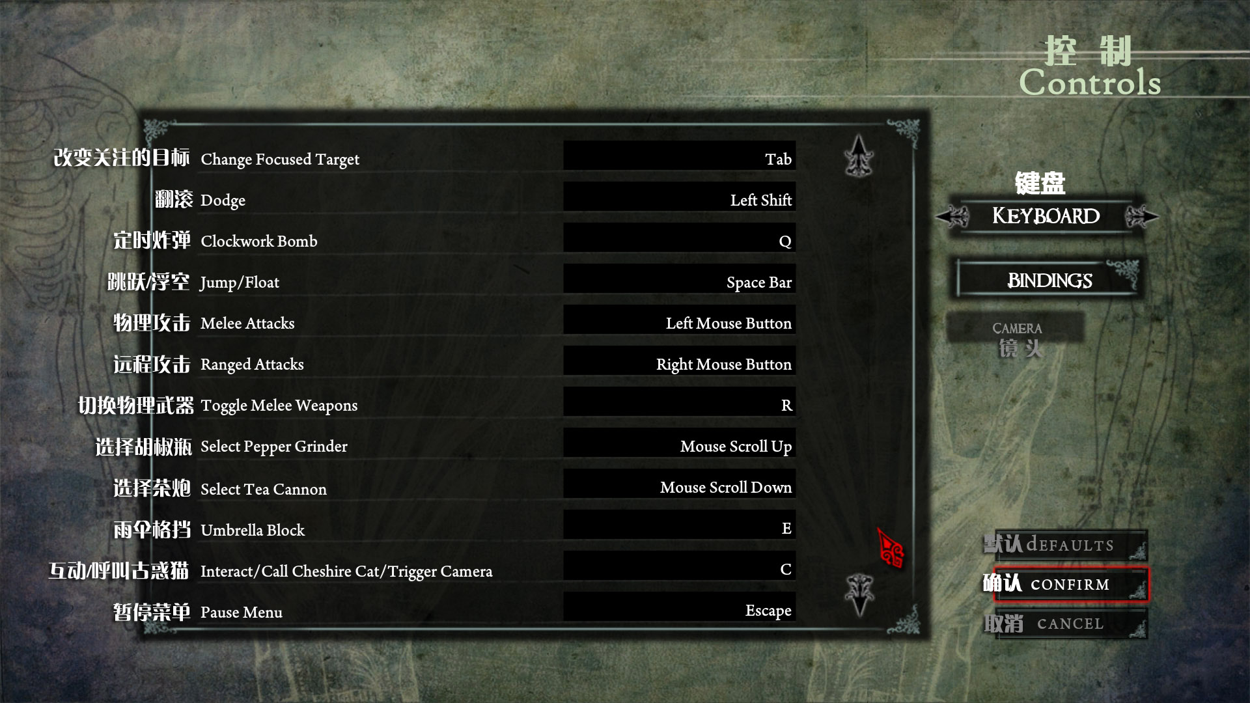This screenshot has width=1250, height=703.
Task: Change Select Pepper Grinder binding
Action: [679, 443]
